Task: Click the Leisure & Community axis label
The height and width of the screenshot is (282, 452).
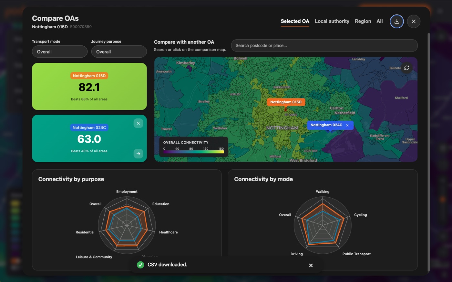Action: (94, 257)
